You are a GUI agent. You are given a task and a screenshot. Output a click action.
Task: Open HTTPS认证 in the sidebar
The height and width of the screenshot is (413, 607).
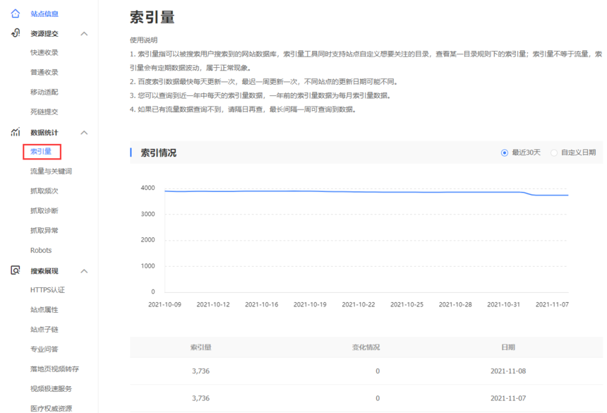pos(47,290)
